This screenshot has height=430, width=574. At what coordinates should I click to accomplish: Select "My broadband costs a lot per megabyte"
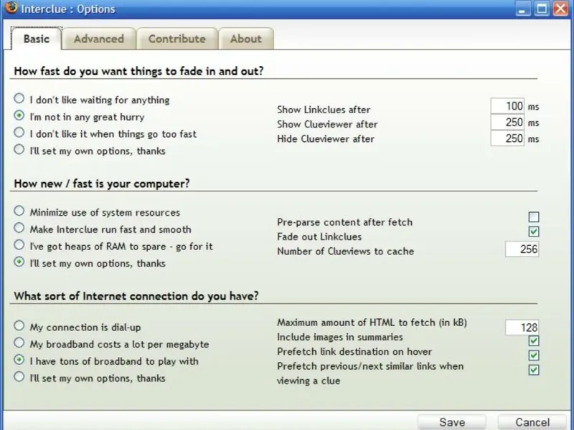[x=19, y=343]
